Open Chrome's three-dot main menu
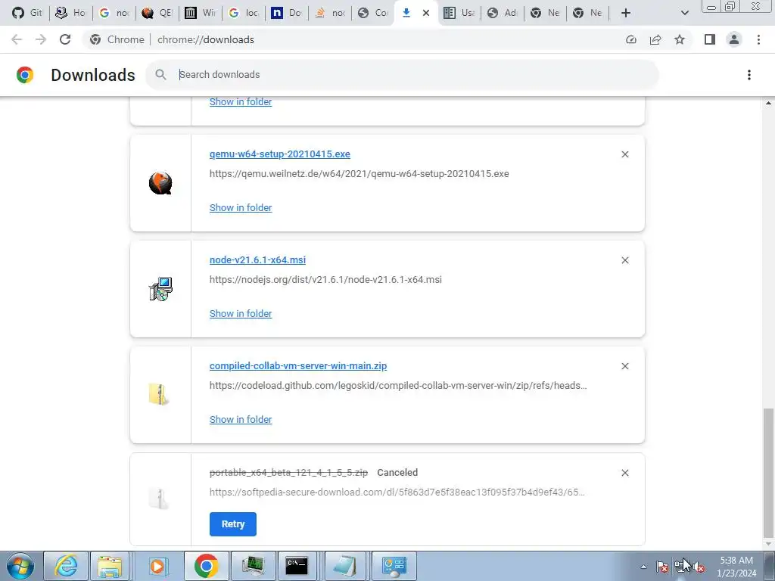 tap(758, 39)
